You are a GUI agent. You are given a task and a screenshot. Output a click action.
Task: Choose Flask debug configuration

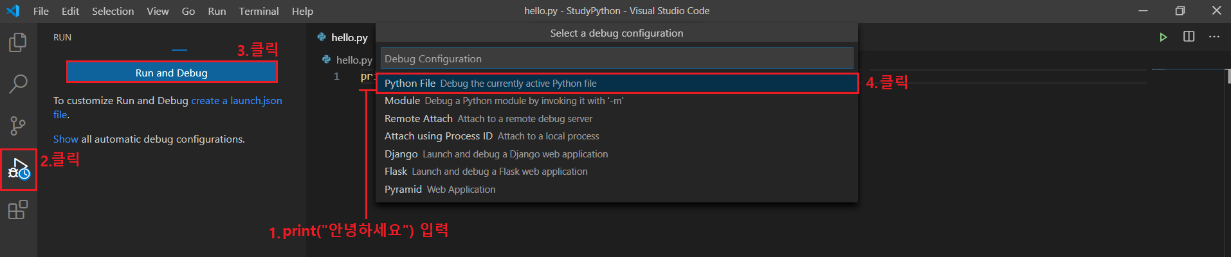click(617, 172)
